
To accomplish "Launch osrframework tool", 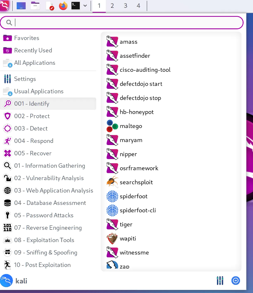I will click(x=171, y=168).
